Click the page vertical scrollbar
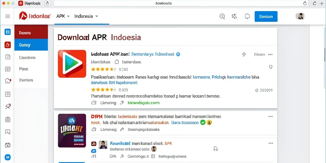This screenshot has height=163, width=326. (x=325, y=54)
